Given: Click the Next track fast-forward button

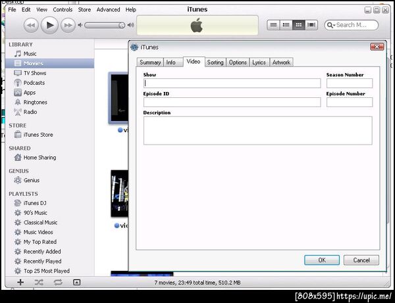Looking at the screenshot, I should tap(68, 25).
